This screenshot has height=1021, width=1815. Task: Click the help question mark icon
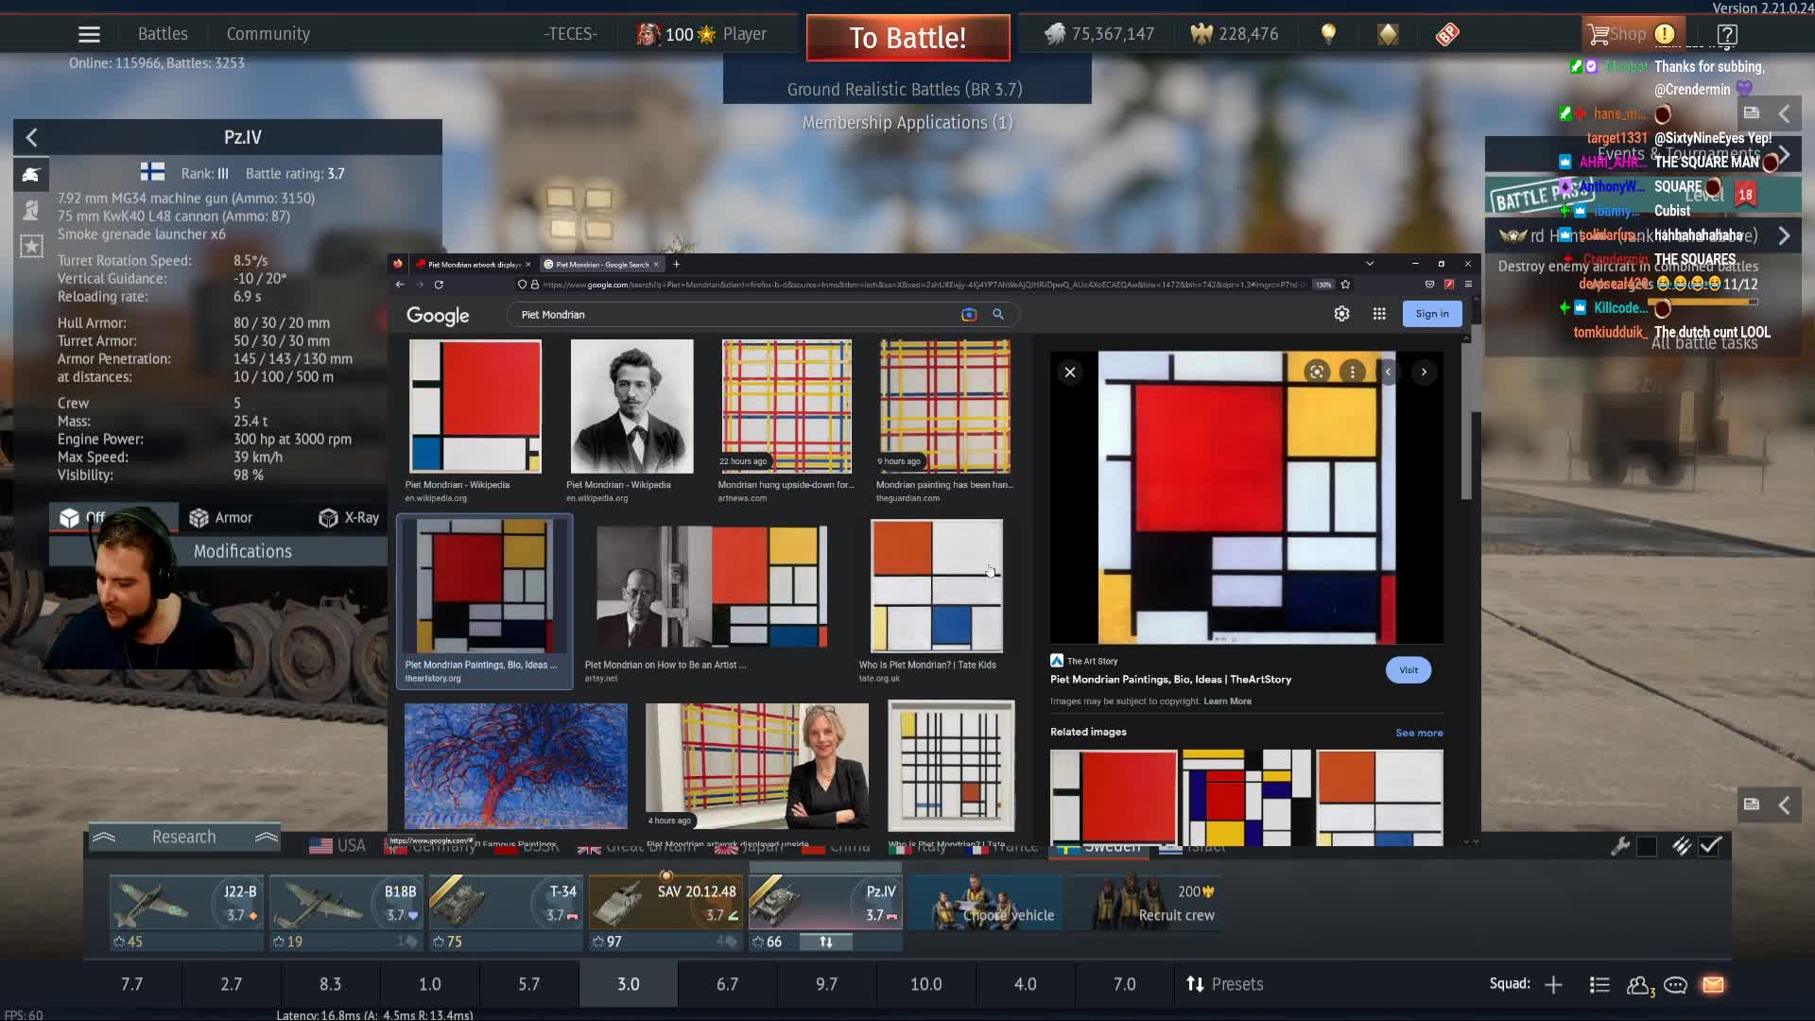point(1727,35)
